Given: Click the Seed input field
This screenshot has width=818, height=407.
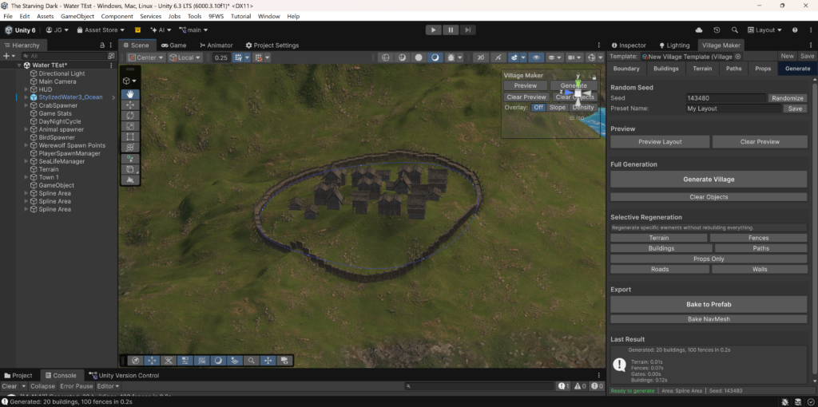Looking at the screenshot, I should click(x=725, y=98).
